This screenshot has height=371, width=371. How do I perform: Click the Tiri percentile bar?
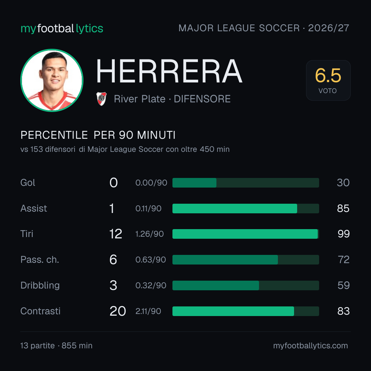[x=246, y=234]
